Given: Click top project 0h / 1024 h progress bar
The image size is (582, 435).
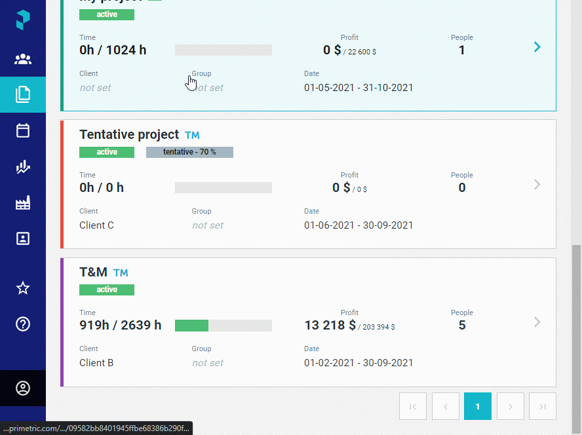Looking at the screenshot, I should [223, 50].
